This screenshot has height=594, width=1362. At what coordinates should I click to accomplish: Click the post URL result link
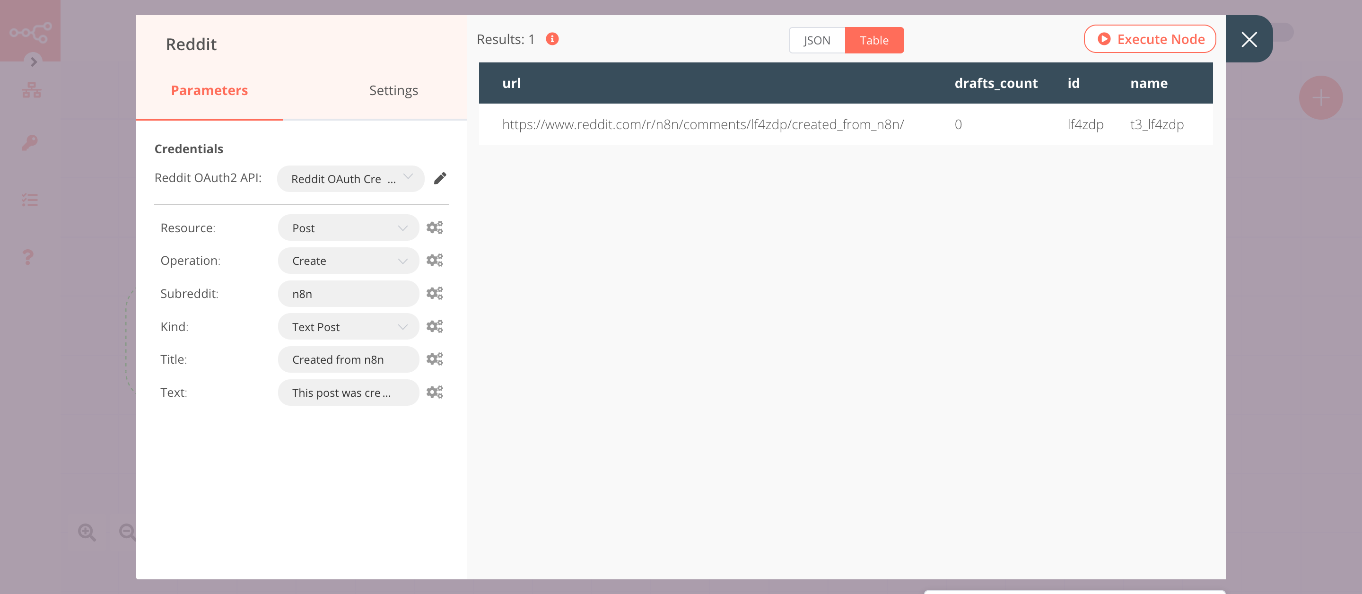click(x=703, y=124)
